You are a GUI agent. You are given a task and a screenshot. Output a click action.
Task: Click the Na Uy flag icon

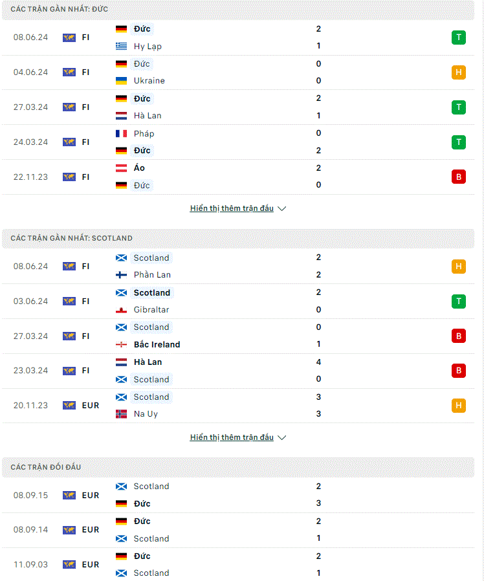(121, 414)
